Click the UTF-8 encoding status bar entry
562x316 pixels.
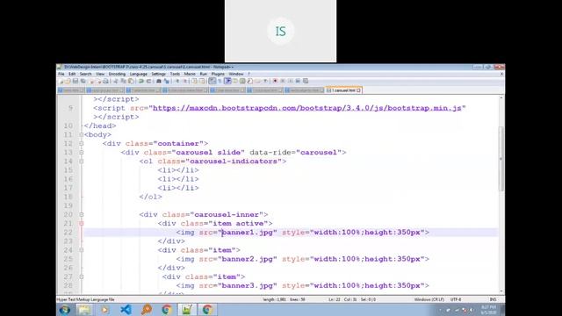coord(456,299)
